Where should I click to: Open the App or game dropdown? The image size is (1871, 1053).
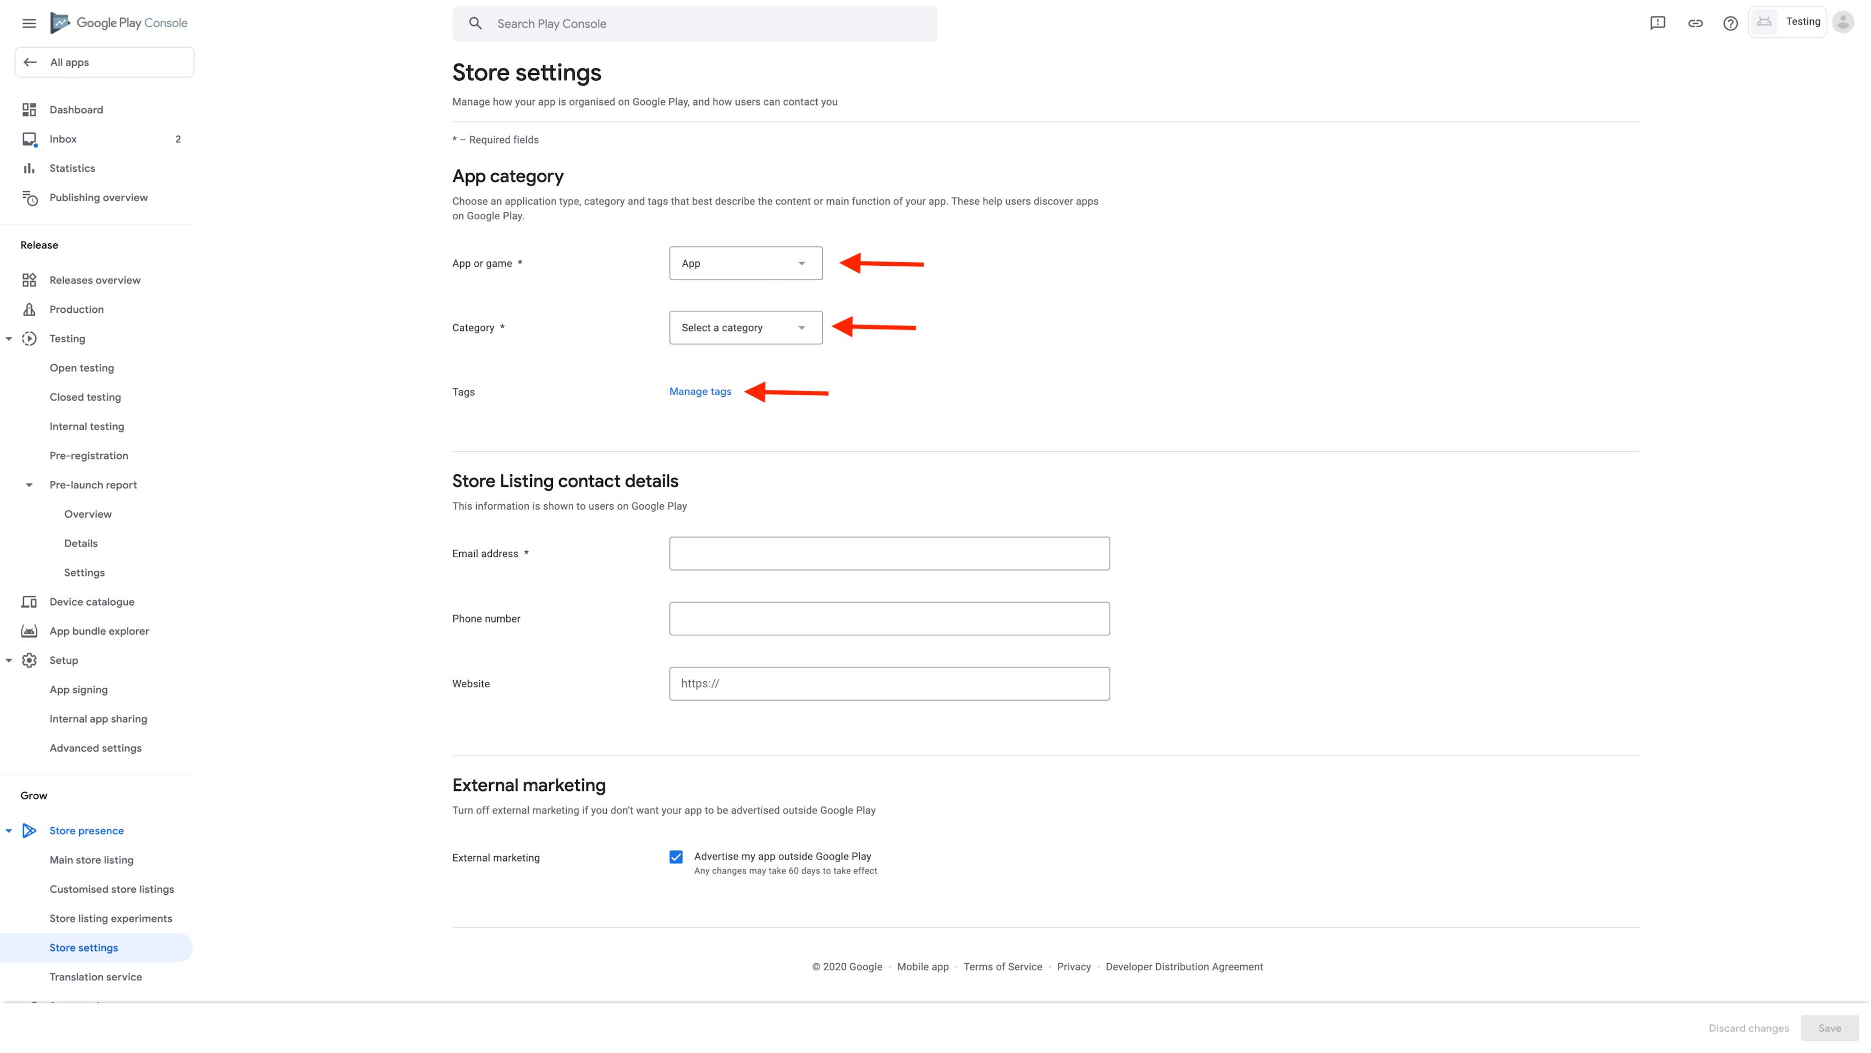click(x=745, y=263)
